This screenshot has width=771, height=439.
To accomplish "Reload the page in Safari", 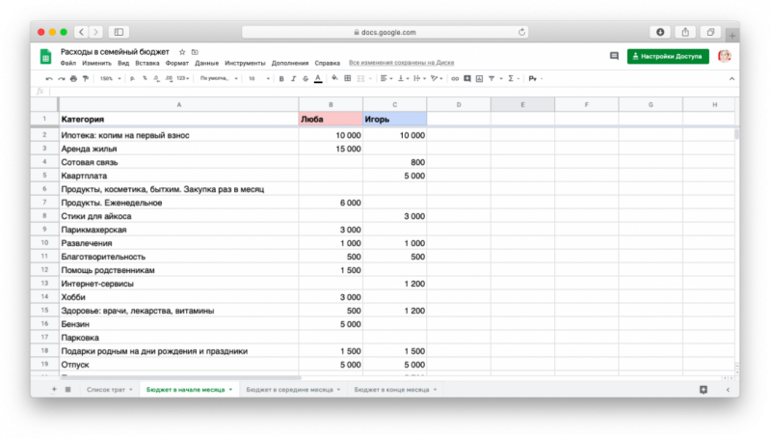I will 521,32.
